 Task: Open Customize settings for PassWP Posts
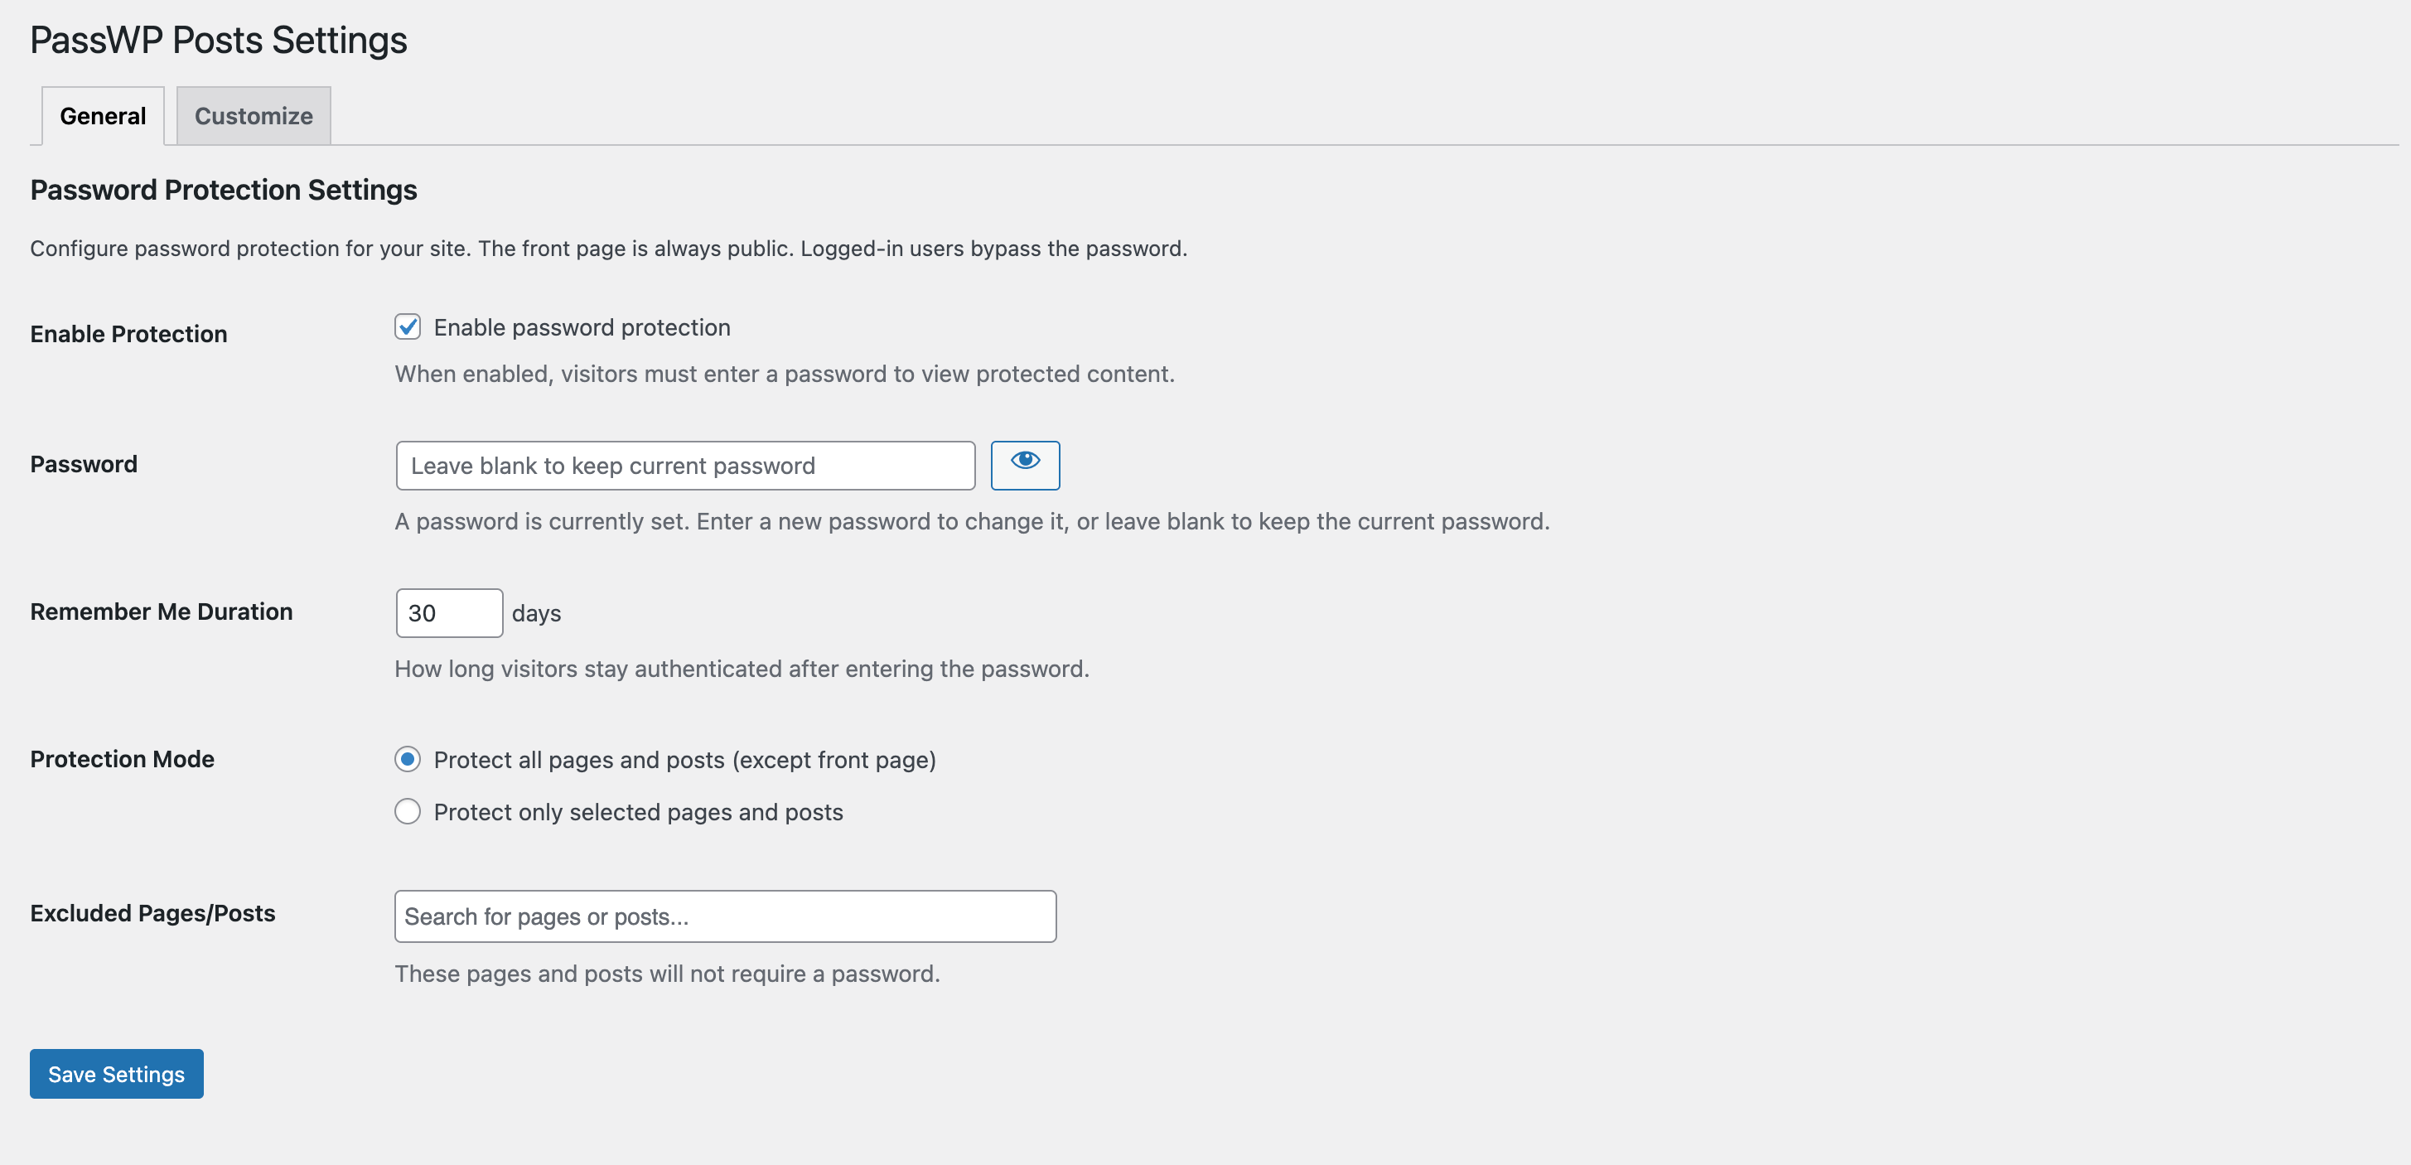coord(252,115)
